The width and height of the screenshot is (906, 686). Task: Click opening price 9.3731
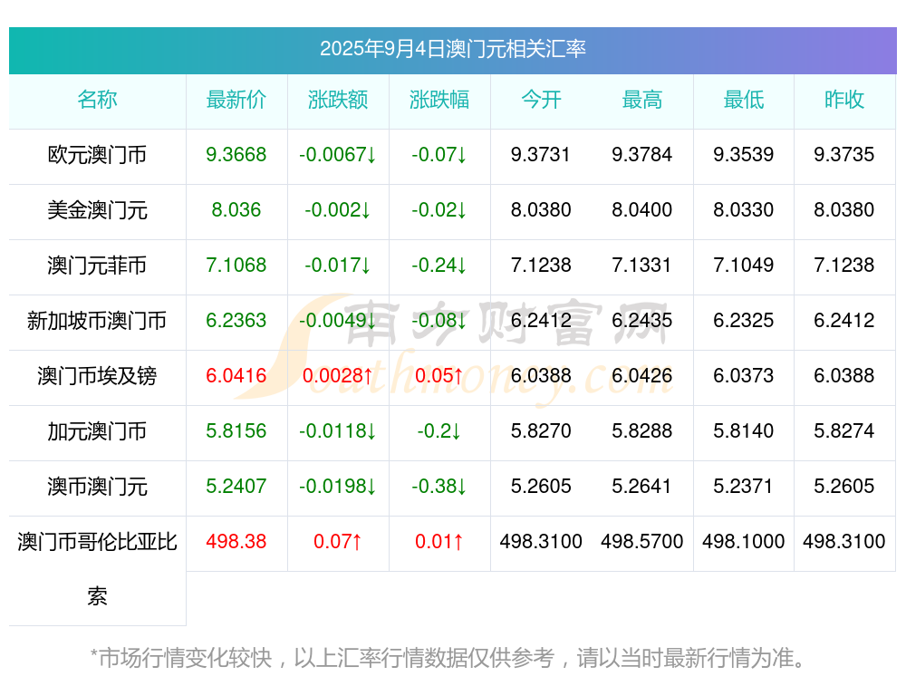(541, 155)
